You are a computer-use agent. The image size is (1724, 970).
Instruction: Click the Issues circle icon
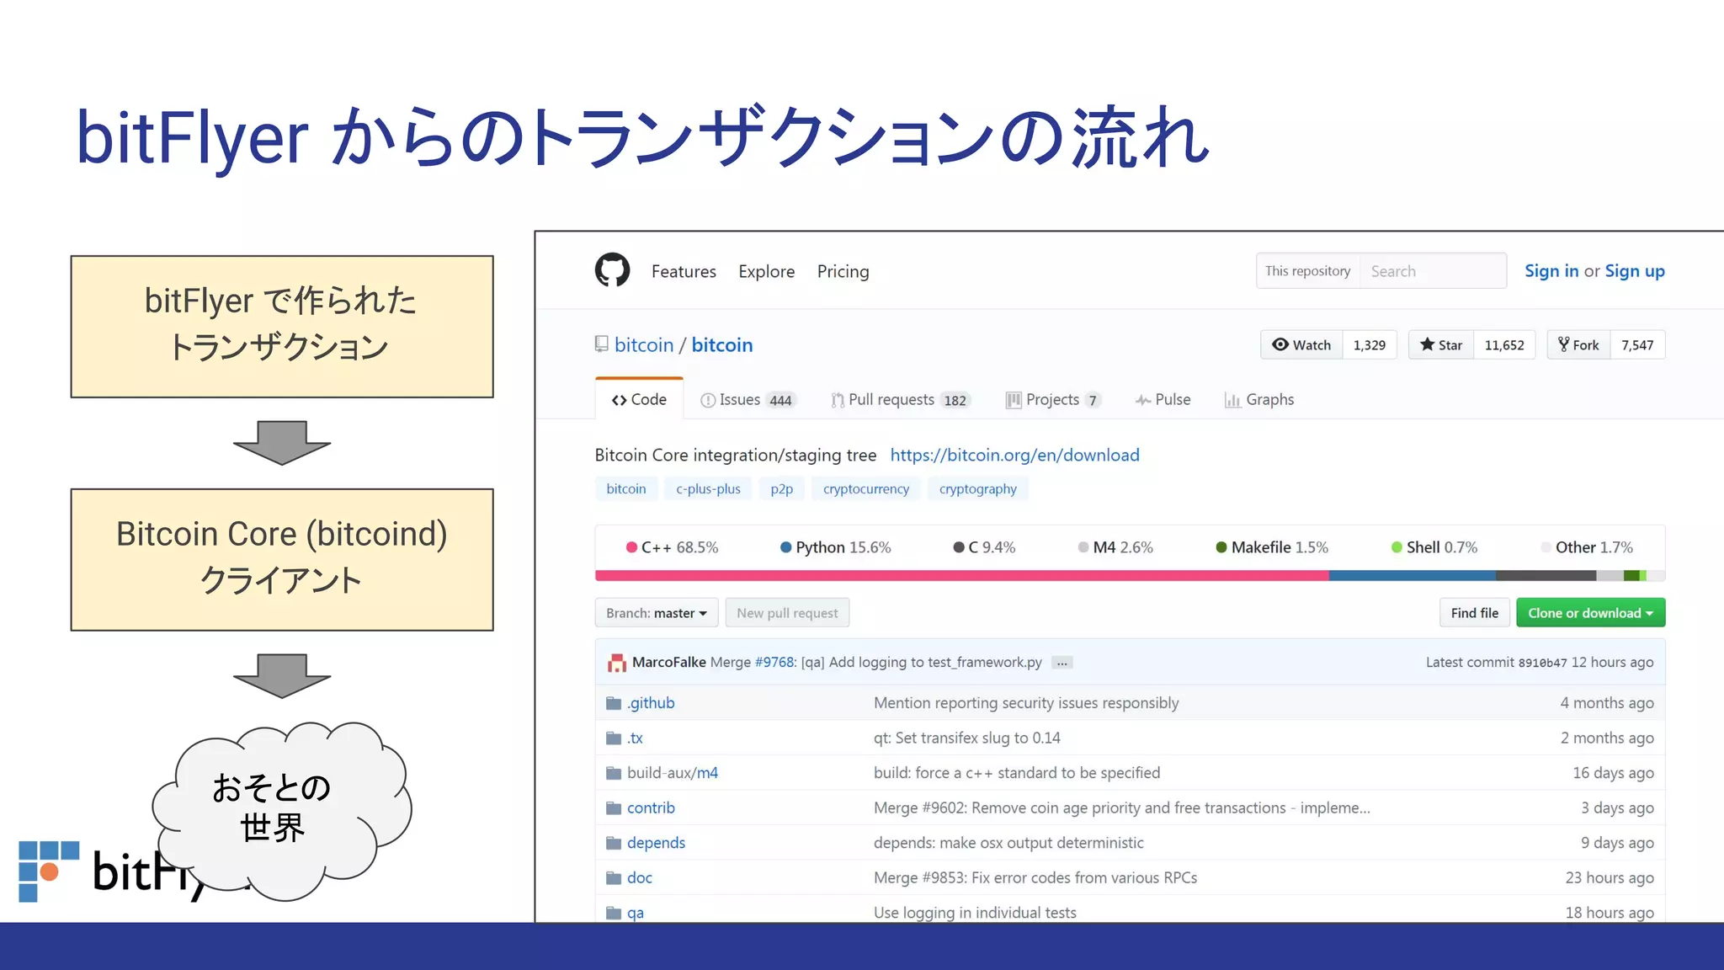coord(708,400)
